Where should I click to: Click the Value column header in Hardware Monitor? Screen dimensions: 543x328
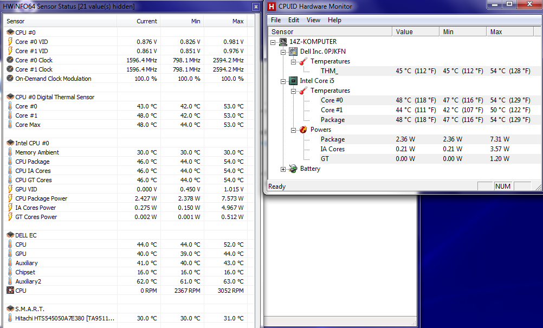416,32
